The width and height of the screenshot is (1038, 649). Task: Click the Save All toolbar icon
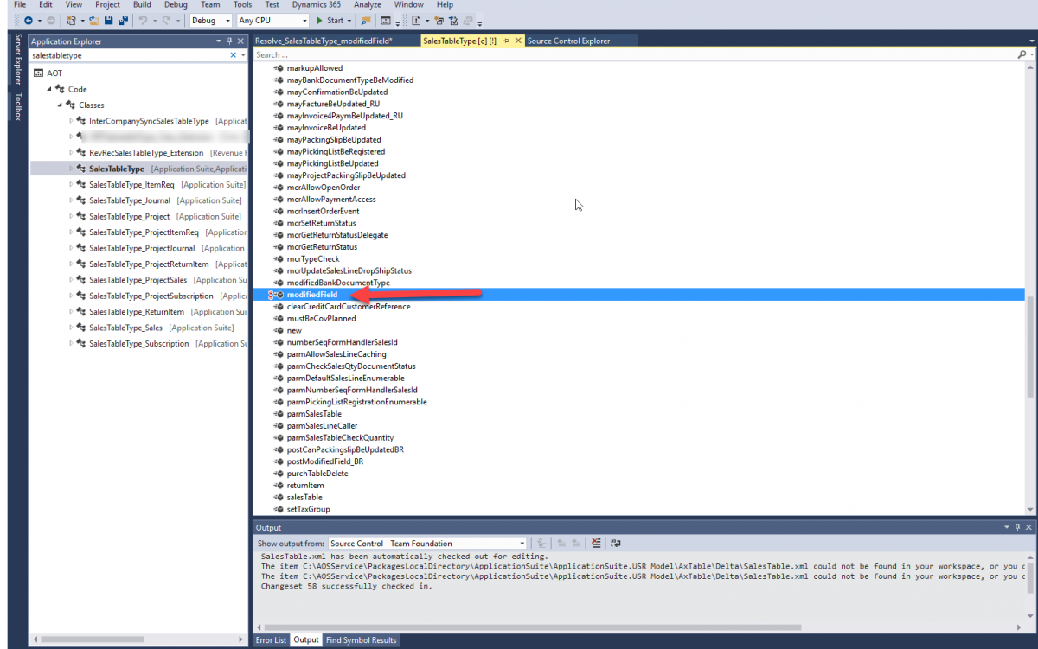(x=123, y=20)
